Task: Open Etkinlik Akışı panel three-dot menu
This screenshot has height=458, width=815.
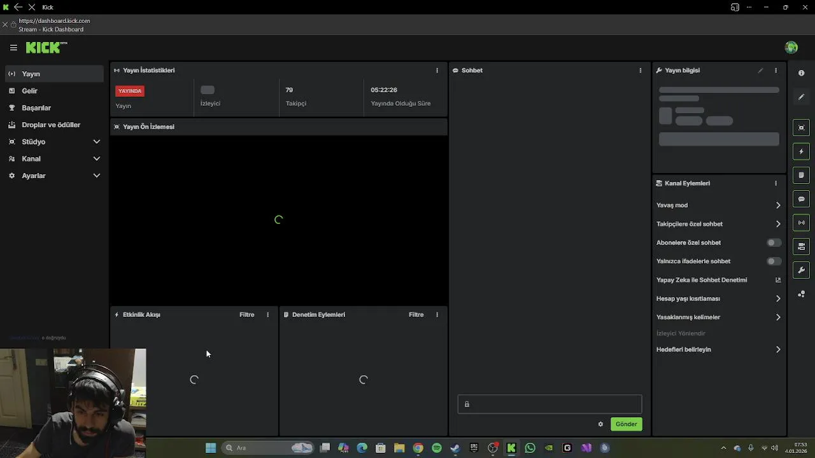Action: 267,315
